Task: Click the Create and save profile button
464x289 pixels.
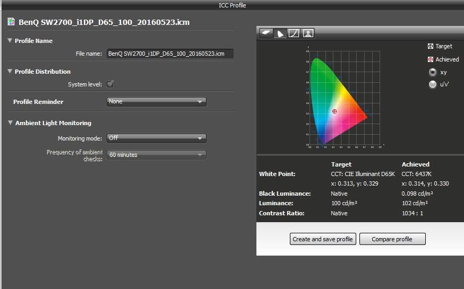Action: [323, 239]
